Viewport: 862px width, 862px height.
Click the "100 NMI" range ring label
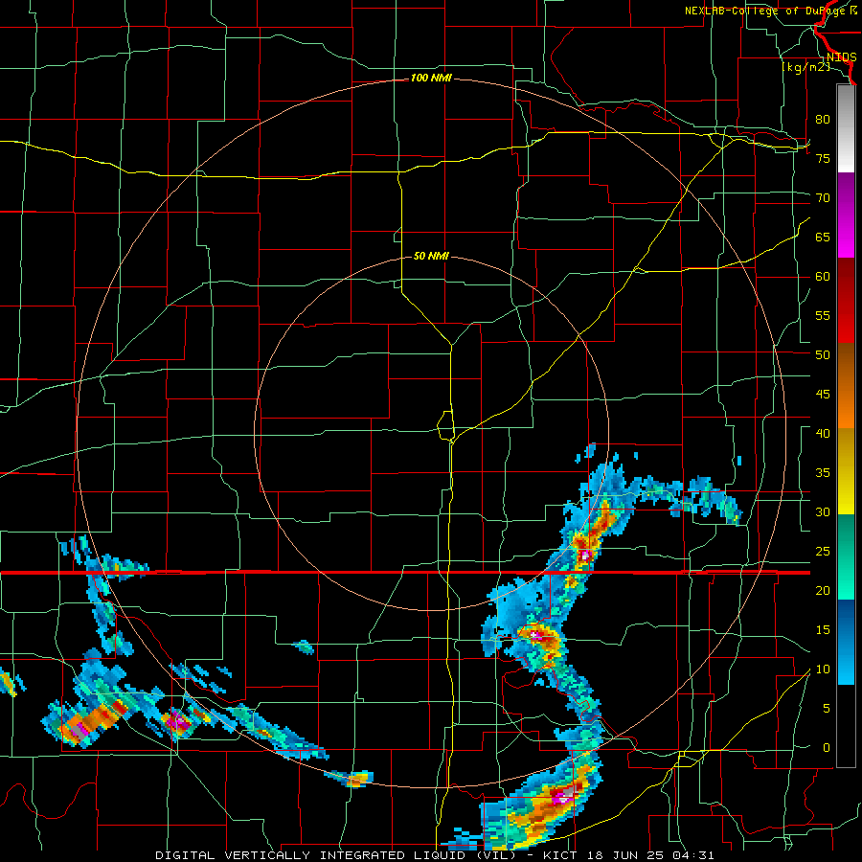(x=431, y=79)
